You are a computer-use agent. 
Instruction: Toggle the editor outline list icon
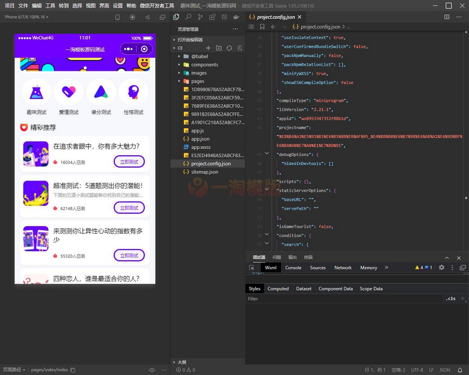point(251,27)
